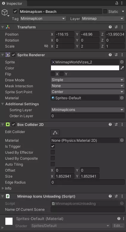Click the color eyedropper icon
The width and height of the screenshot is (126, 232).
coord(122,68)
